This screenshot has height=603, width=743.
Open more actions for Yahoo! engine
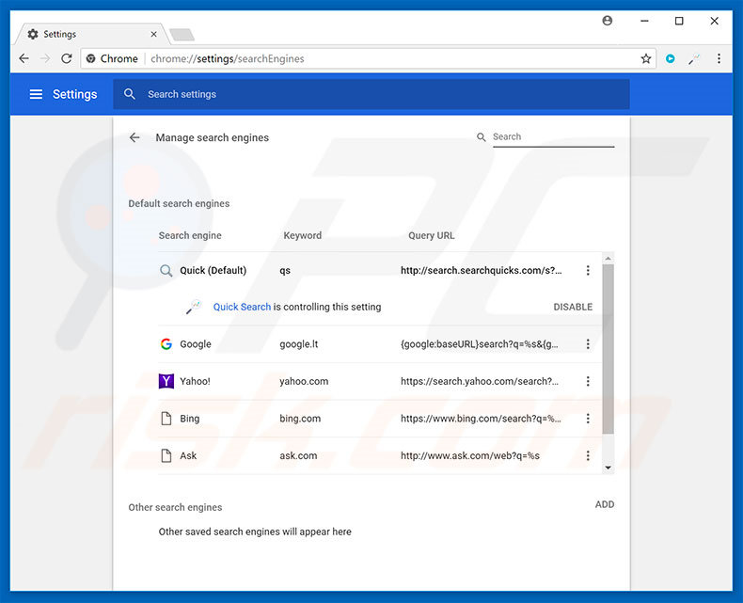click(588, 381)
